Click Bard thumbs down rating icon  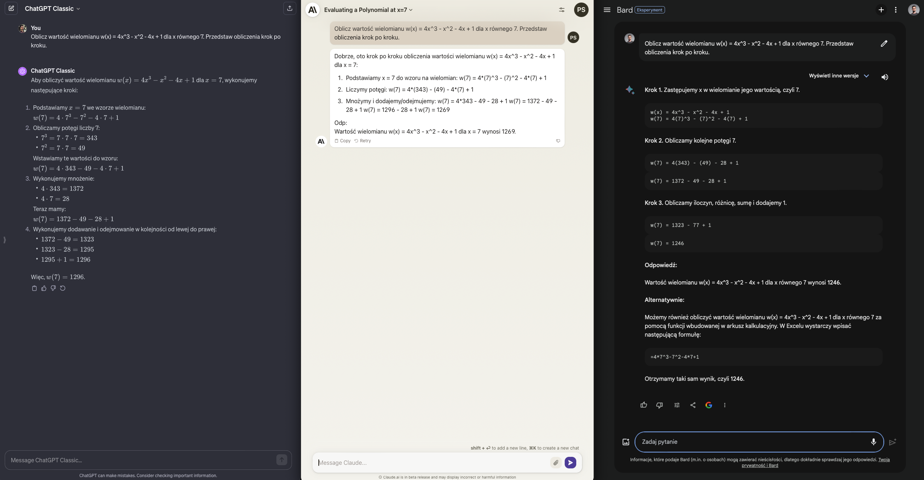[x=659, y=405]
